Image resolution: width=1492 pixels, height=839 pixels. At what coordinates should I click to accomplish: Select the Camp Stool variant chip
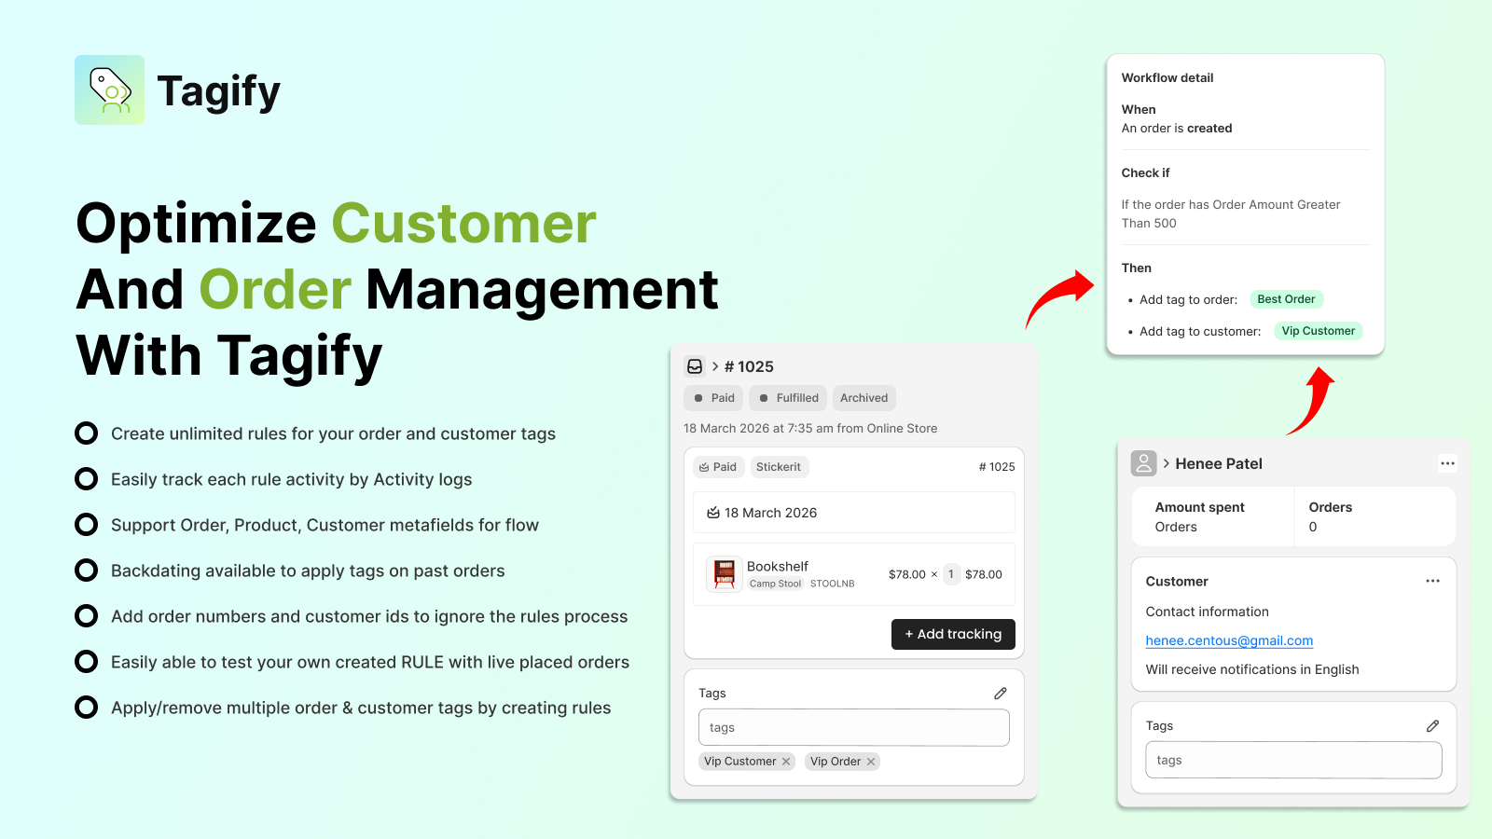[775, 584]
